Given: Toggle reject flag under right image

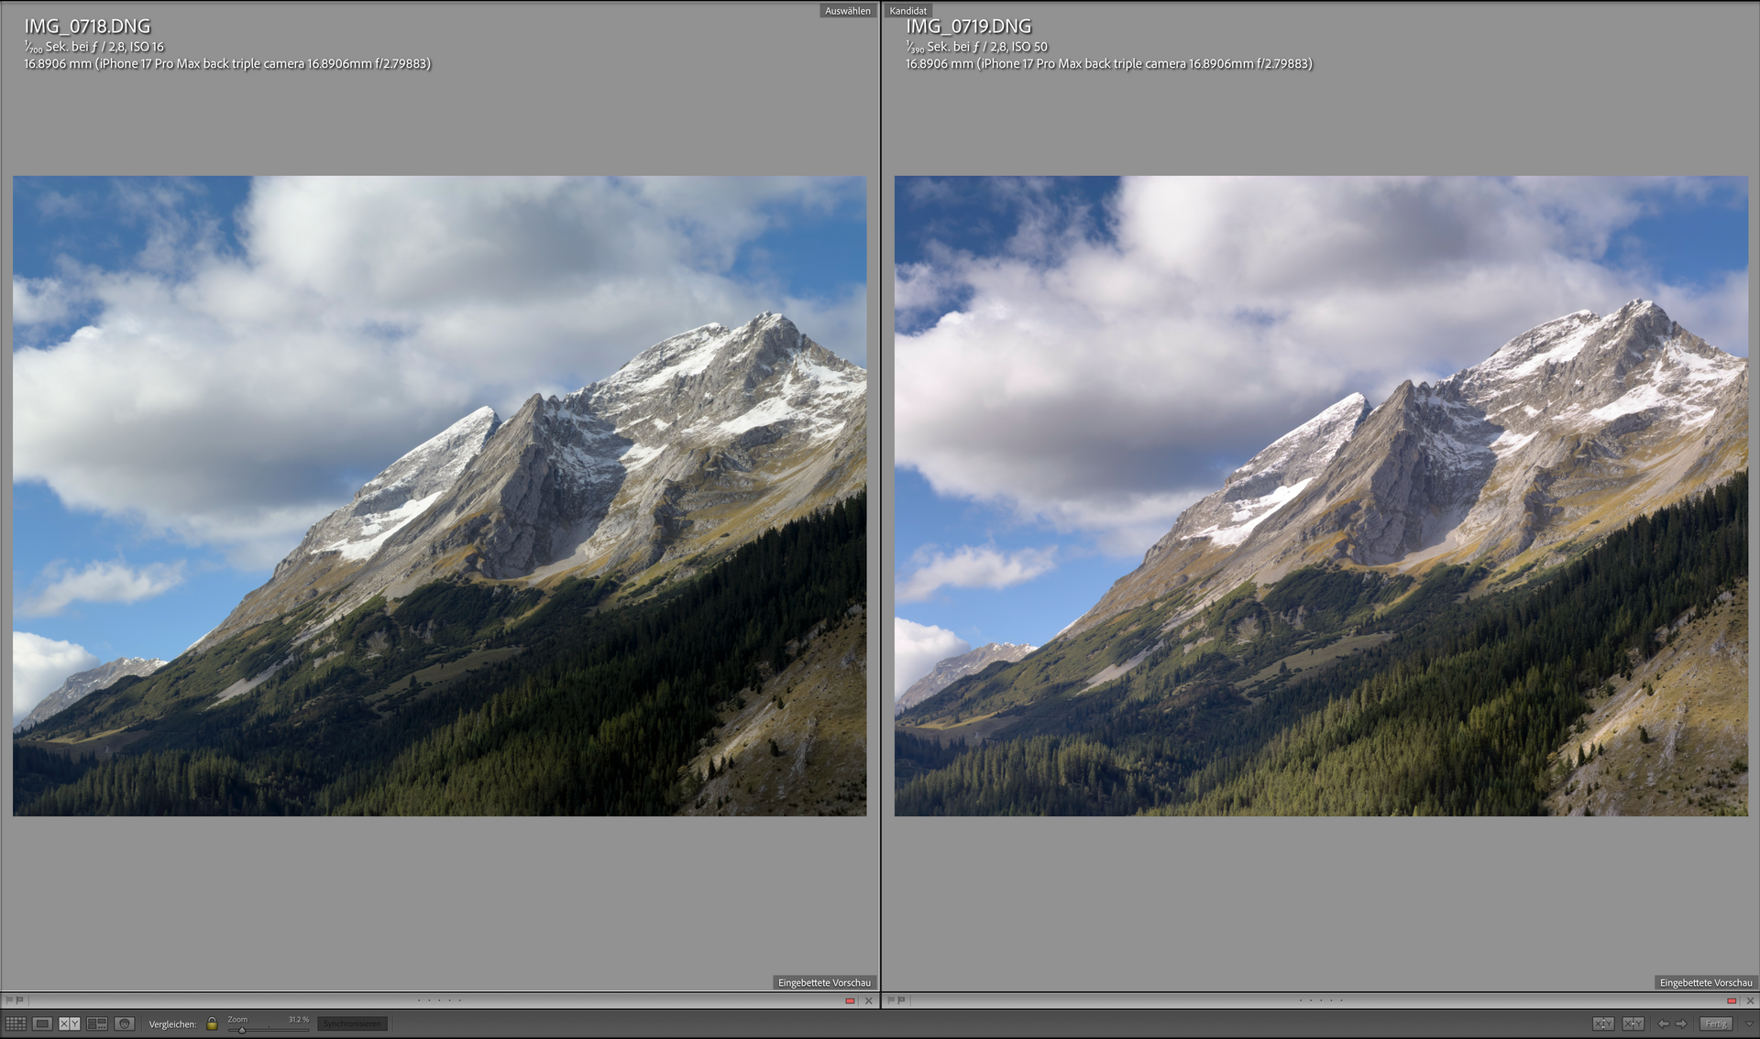Looking at the screenshot, I should pos(901,1001).
